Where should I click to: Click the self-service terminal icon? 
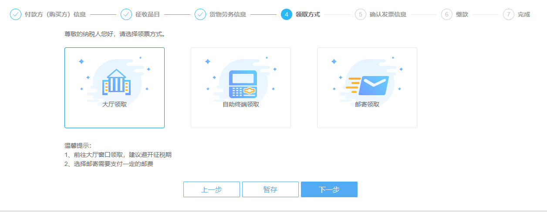(243, 83)
